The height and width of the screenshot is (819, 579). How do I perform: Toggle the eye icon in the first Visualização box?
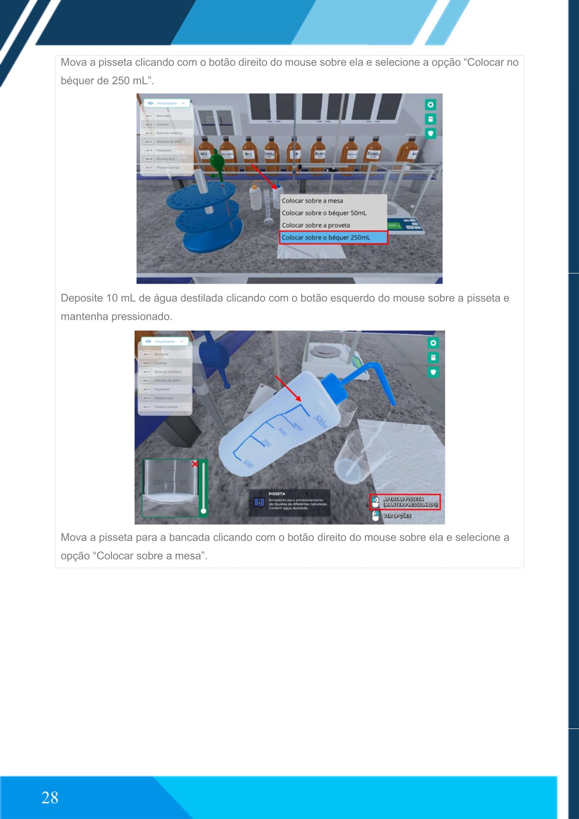150,103
